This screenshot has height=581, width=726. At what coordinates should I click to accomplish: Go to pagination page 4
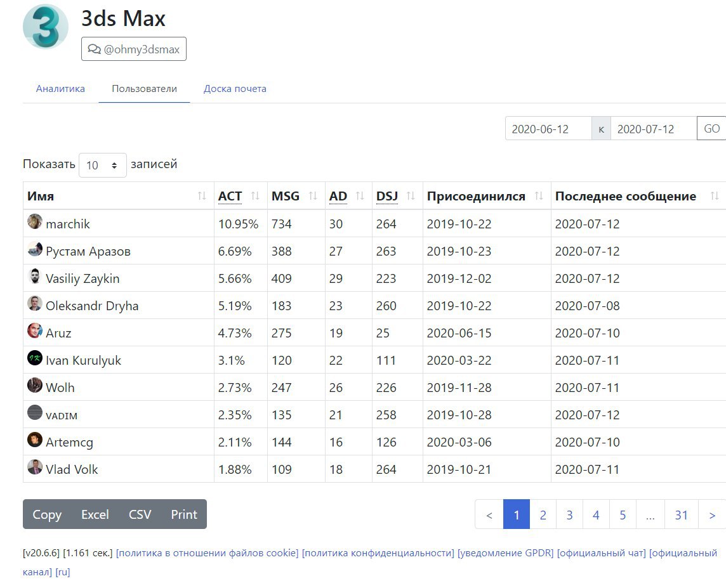point(596,515)
